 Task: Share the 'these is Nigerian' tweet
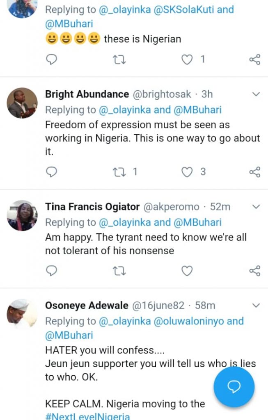click(x=255, y=60)
